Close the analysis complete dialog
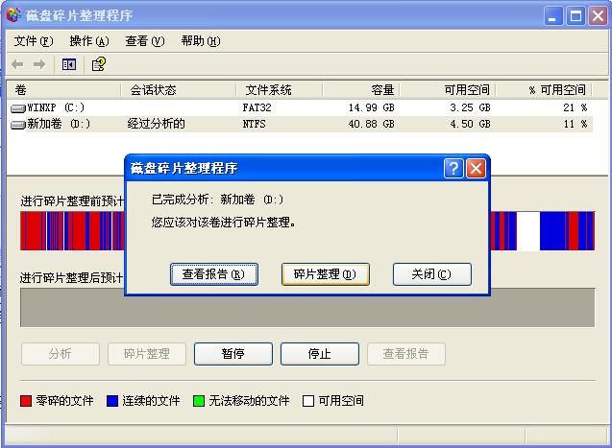 tap(476, 169)
